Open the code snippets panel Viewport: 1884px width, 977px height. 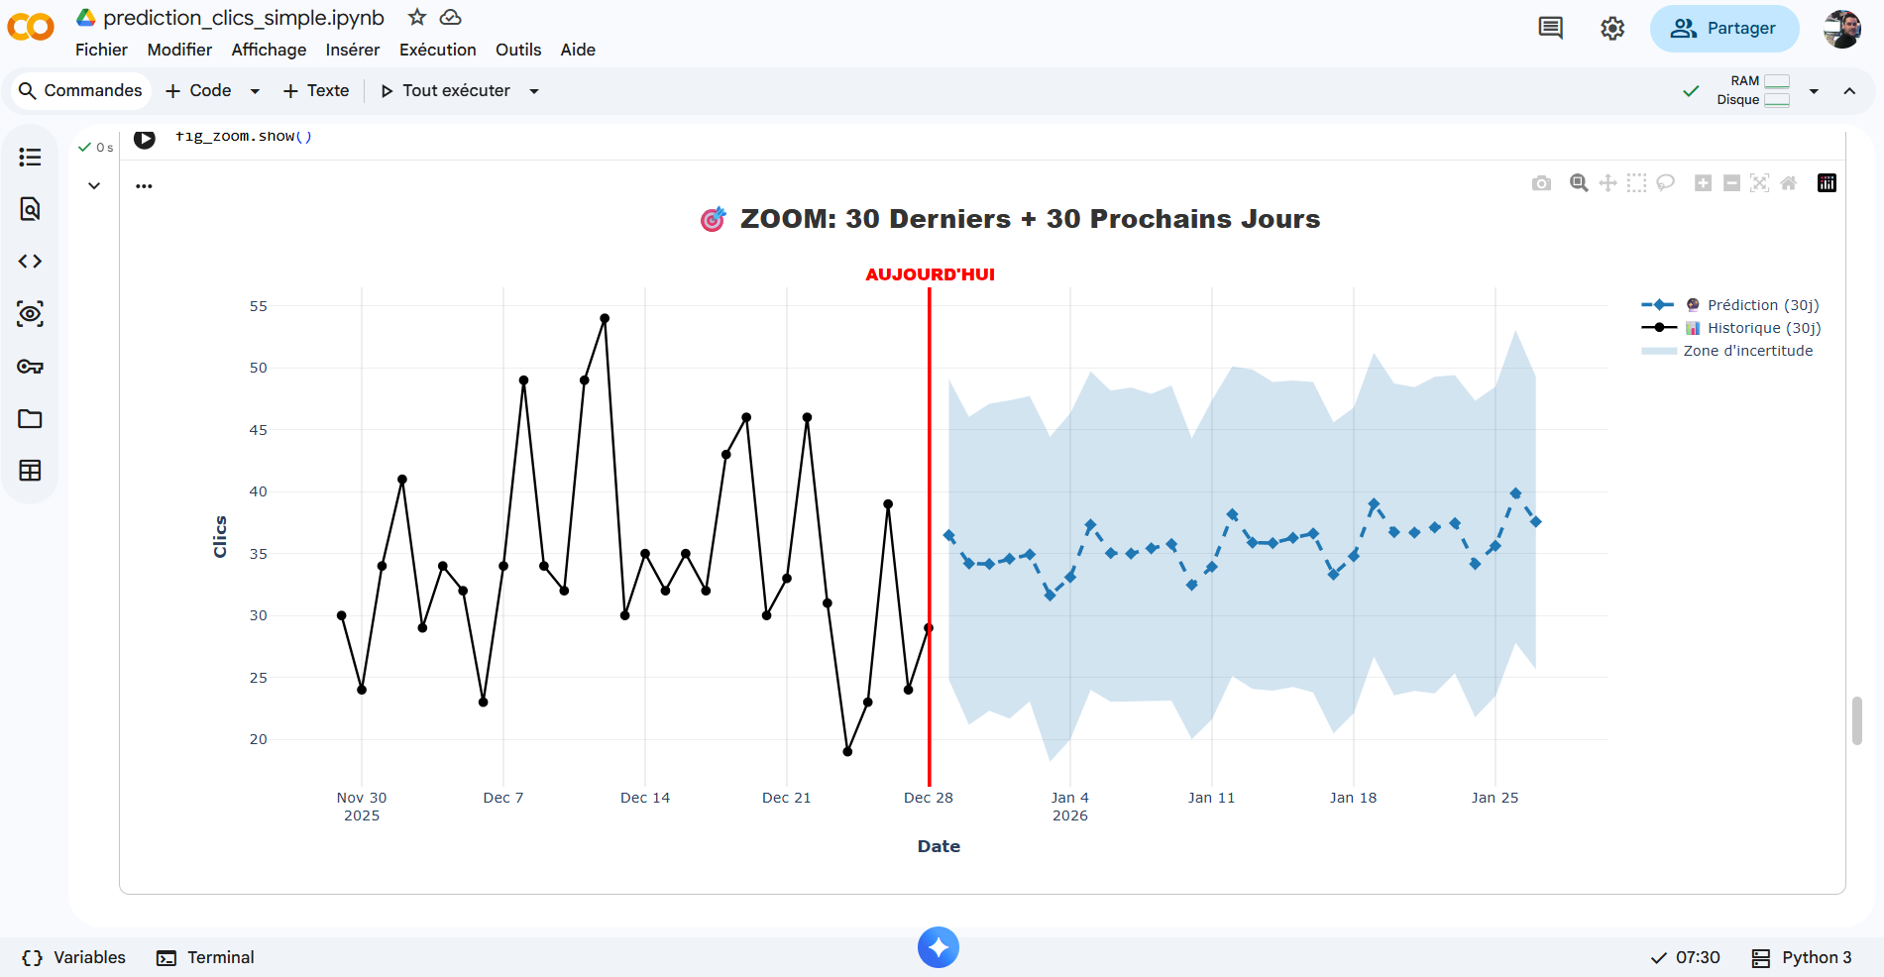[x=30, y=262]
